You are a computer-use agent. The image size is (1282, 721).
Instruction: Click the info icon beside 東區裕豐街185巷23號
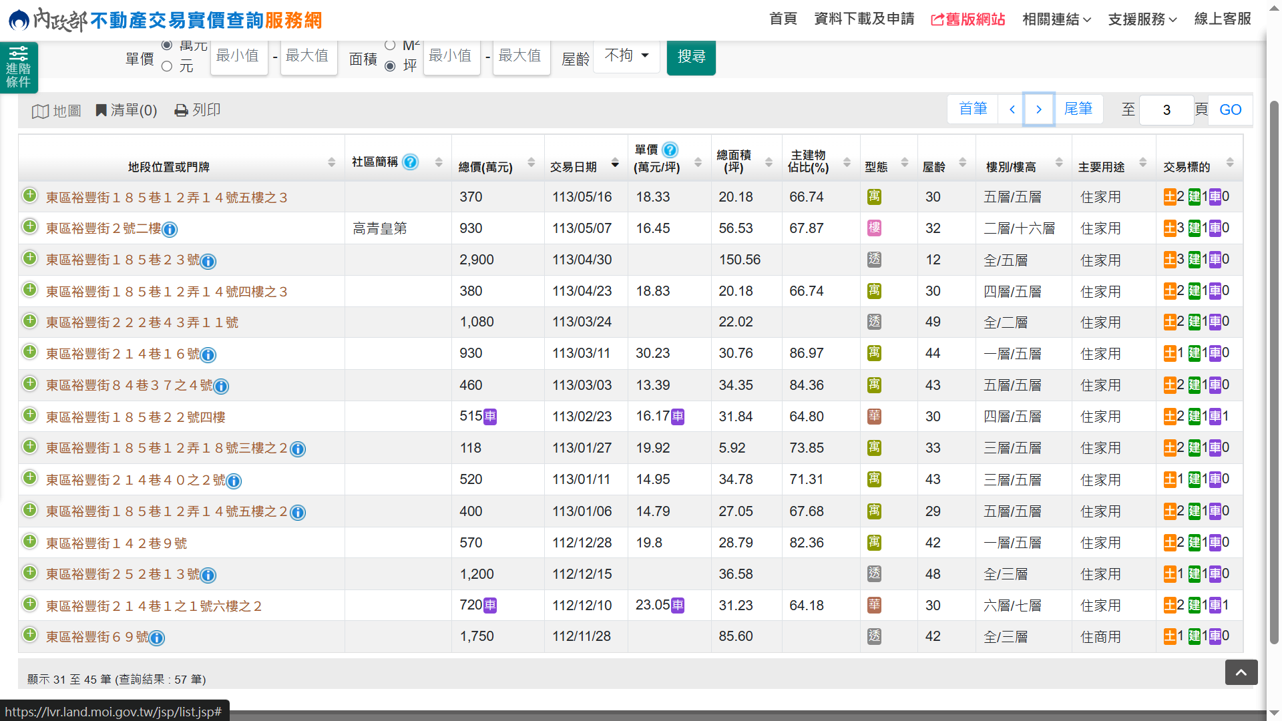(x=208, y=261)
